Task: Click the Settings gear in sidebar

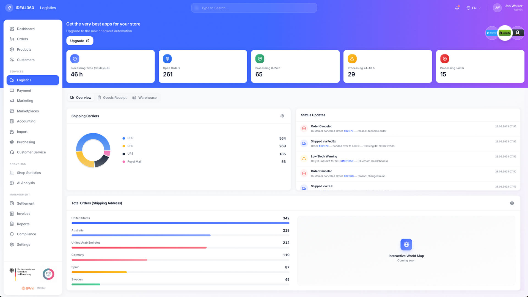Action: 12,244
